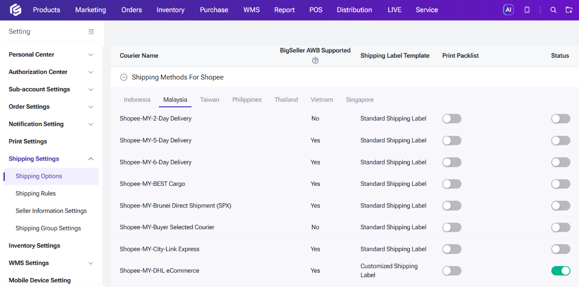The image size is (579, 287).
Task: Open the POS menu
Action: click(316, 10)
